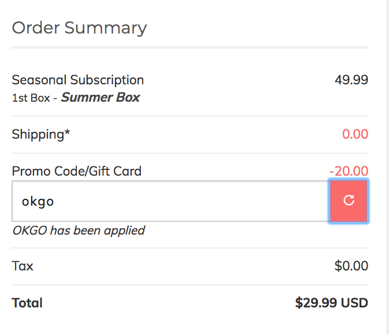Click the red refresh promo code button
This screenshot has width=389, height=334.
point(349,201)
